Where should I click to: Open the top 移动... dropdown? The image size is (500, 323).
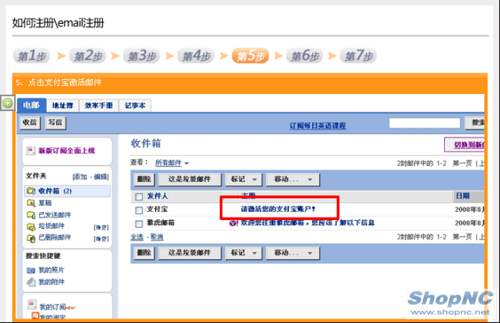(x=293, y=179)
